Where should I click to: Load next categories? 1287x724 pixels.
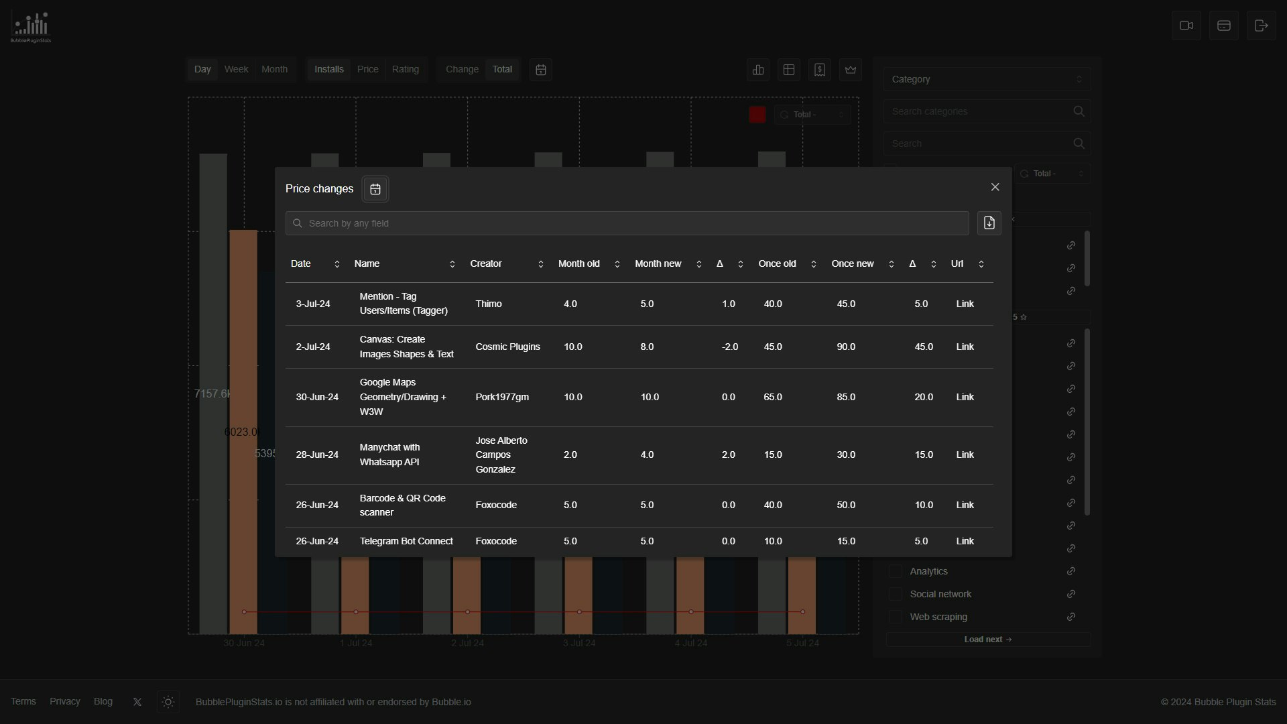click(x=988, y=640)
